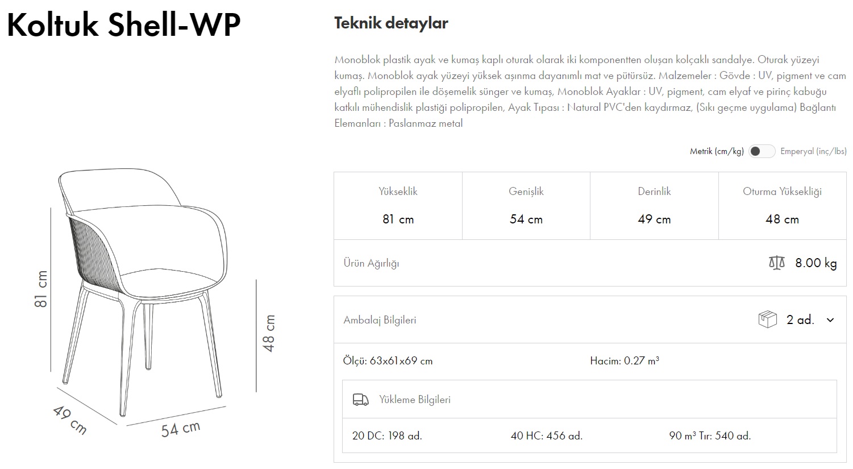
Task: Switch measurement units back to Metrik (cm/kg)
Action: [762, 151]
